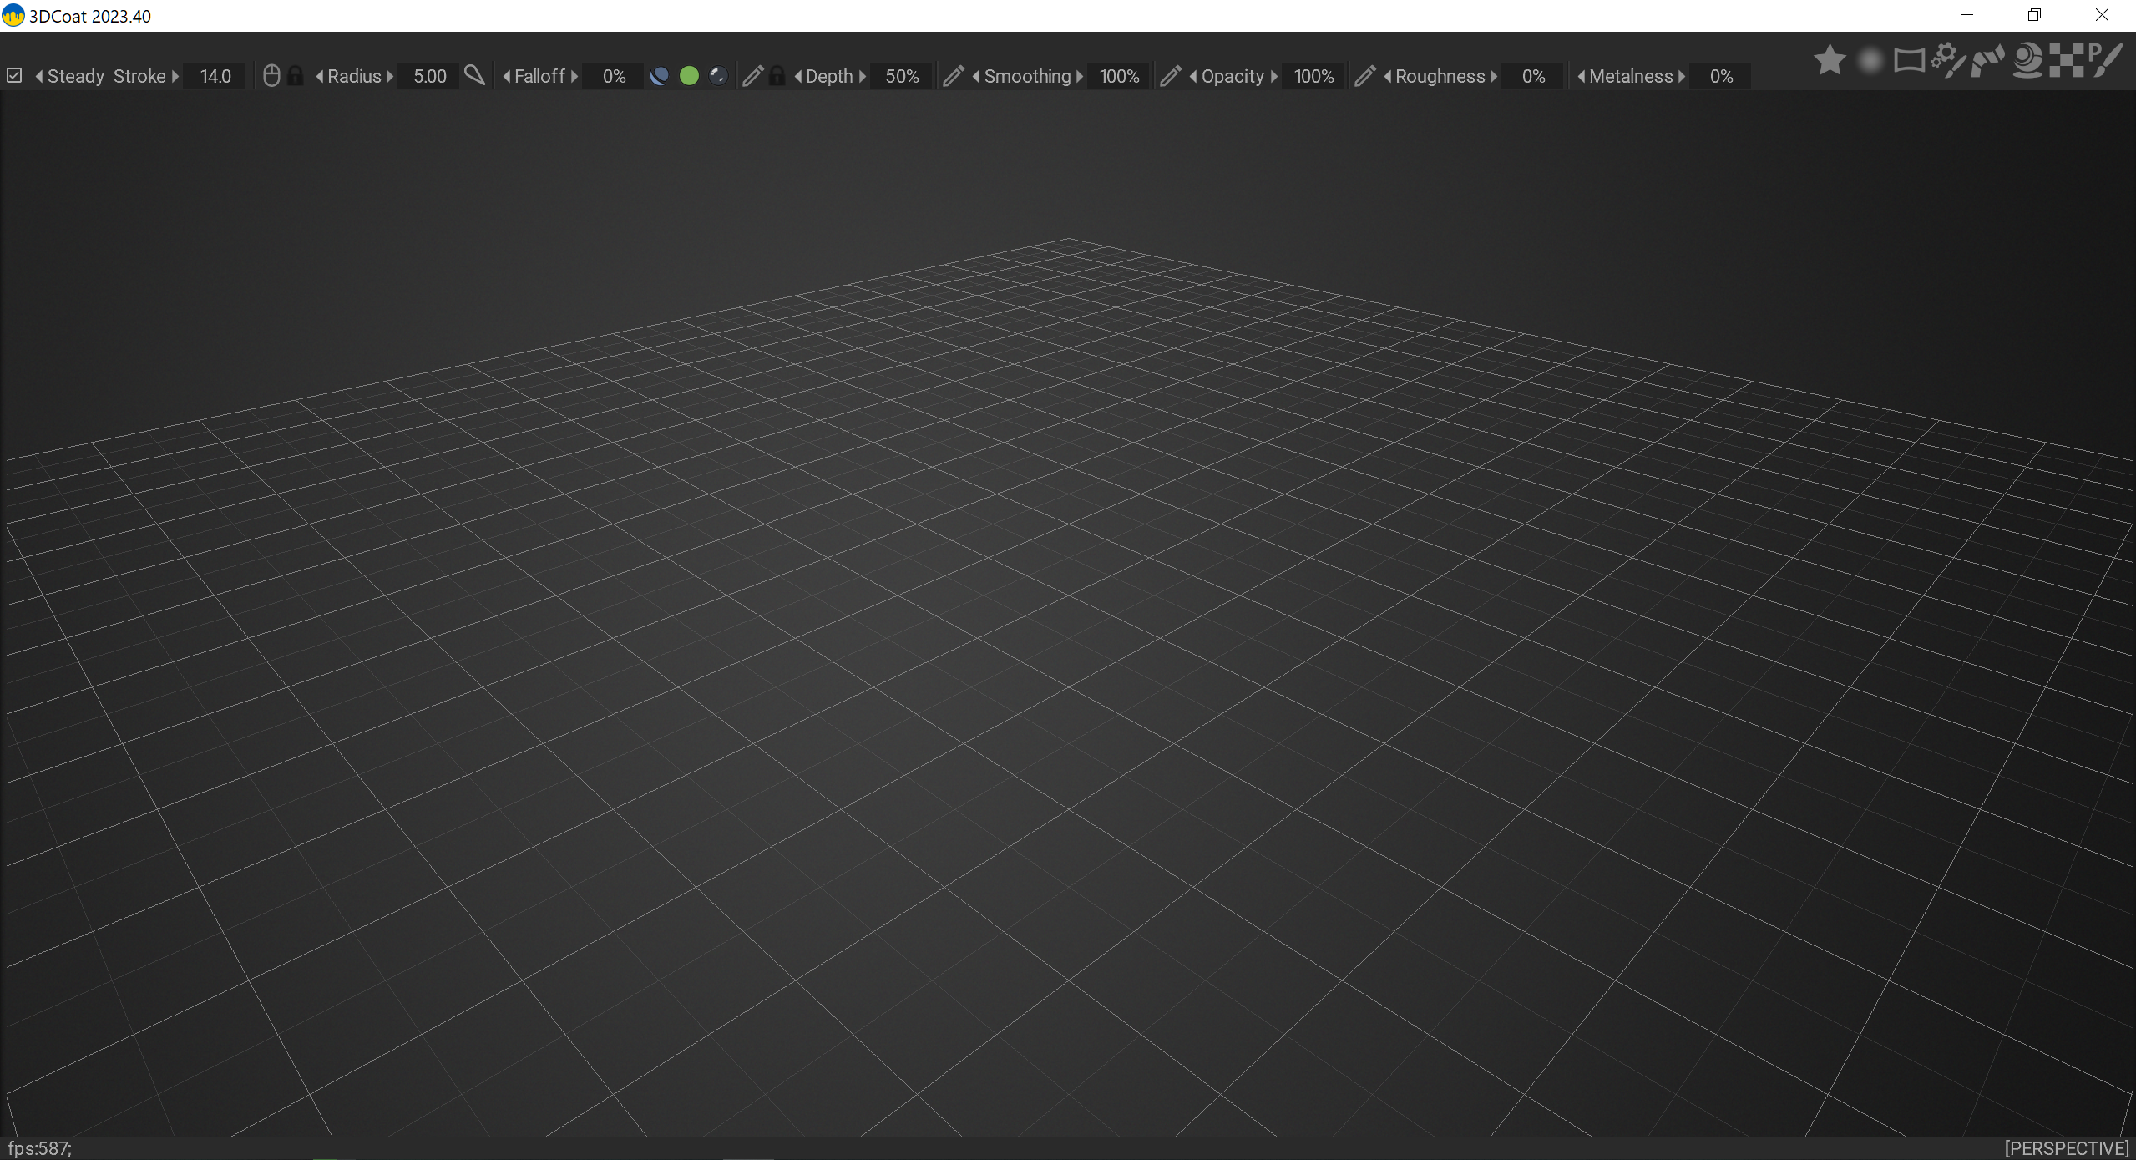Open the gear-and-brush options icon
The width and height of the screenshot is (2136, 1160).
point(1948,60)
